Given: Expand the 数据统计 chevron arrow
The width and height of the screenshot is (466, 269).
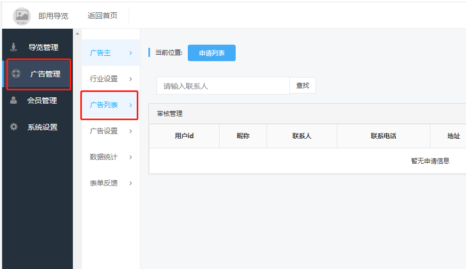Looking at the screenshot, I should coord(131,157).
